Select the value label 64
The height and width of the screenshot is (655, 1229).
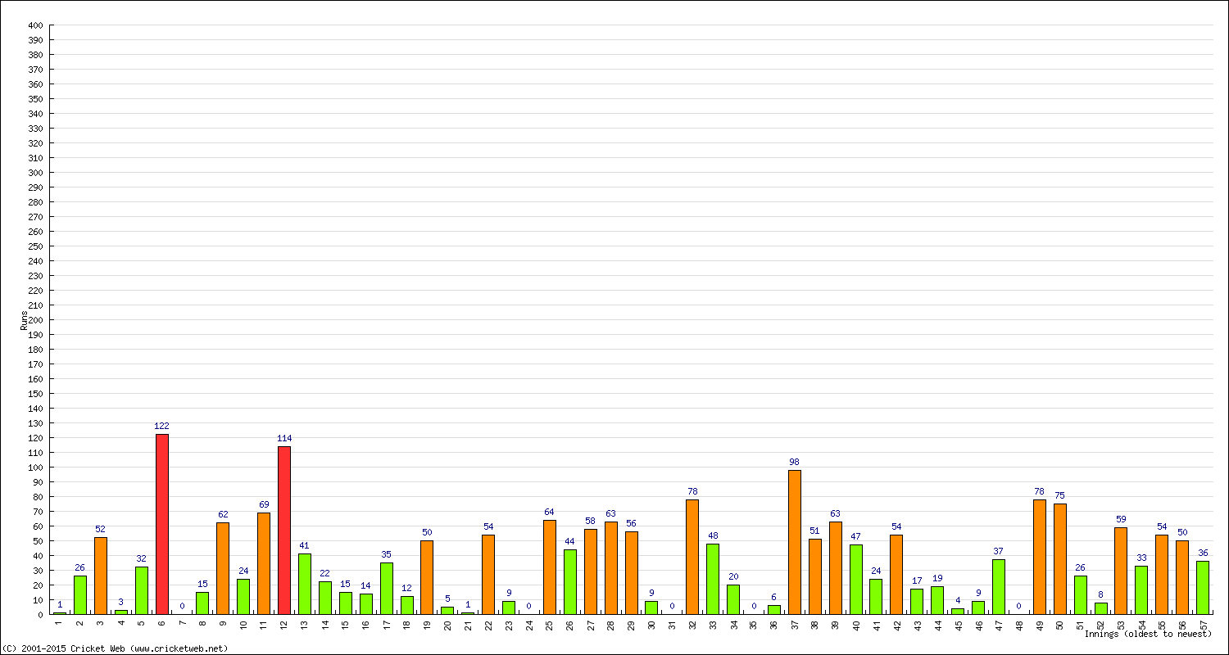point(550,512)
